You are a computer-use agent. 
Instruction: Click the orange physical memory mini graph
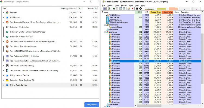point(174,9)
